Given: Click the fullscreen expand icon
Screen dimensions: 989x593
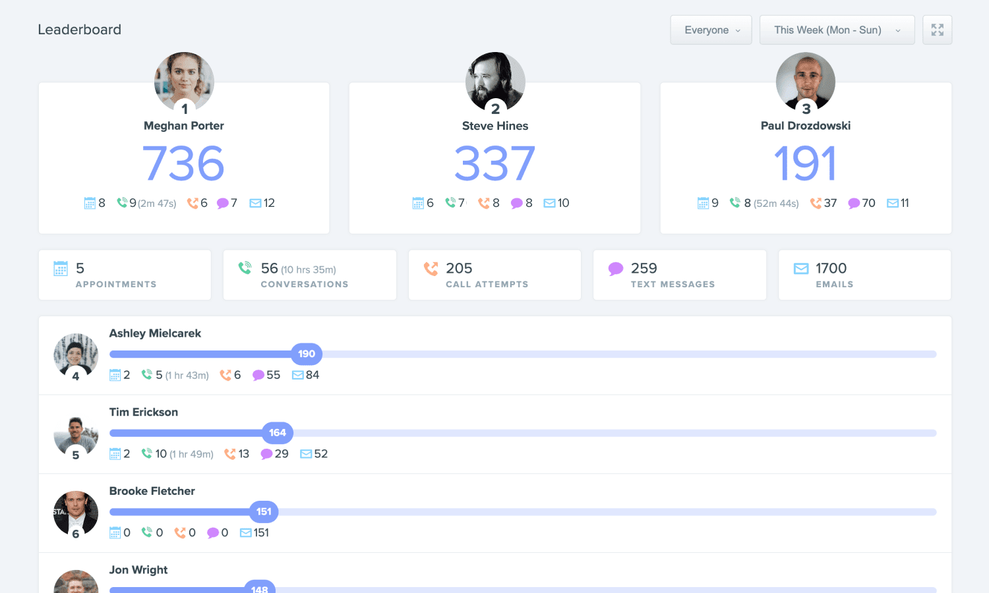Looking at the screenshot, I should point(937,30).
